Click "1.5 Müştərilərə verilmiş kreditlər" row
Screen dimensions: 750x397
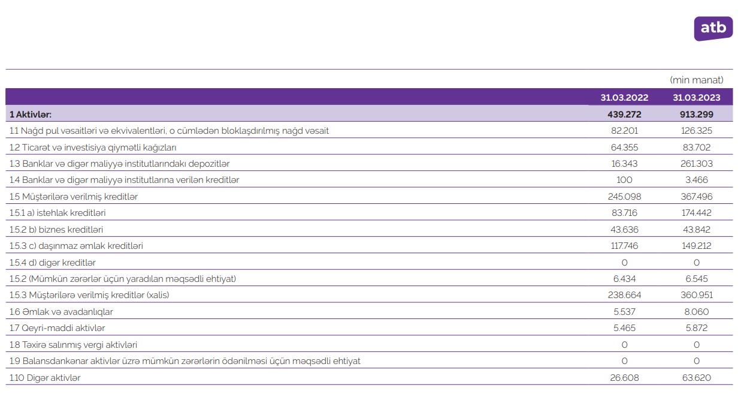pos(74,197)
